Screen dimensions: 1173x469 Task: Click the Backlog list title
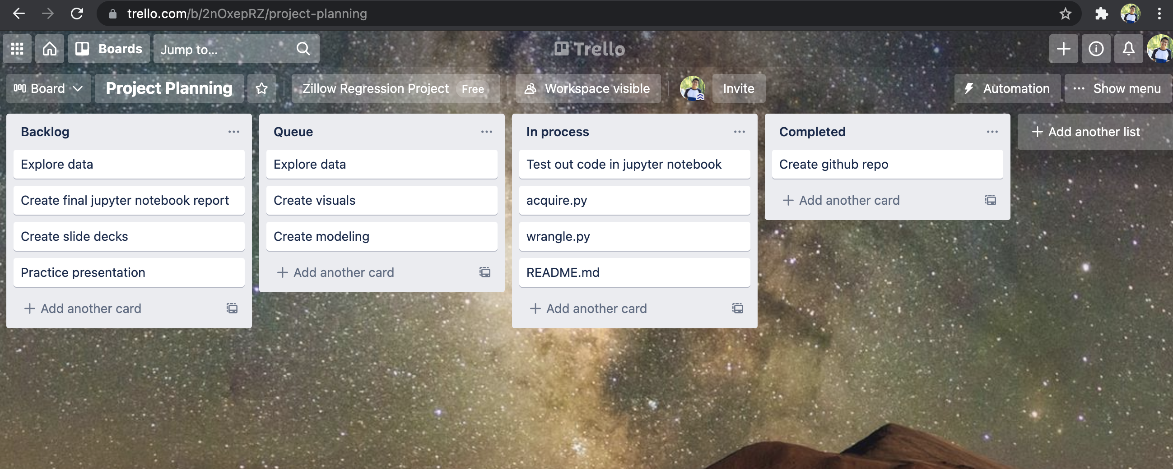45,132
